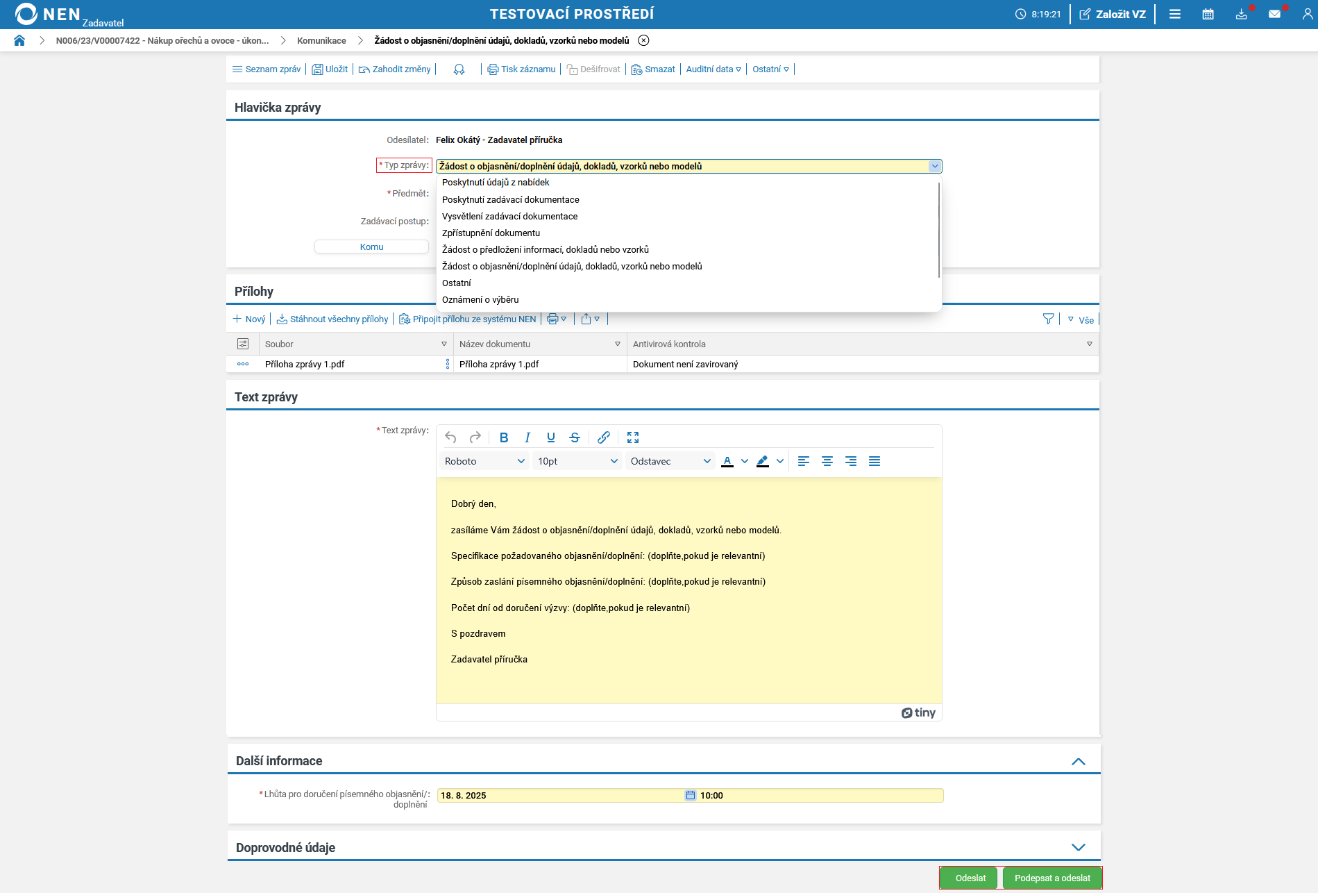Apply the highlight background color

coord(763,461)
